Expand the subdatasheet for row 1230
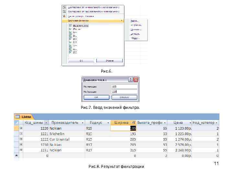This screenshot has width=233, height=175. [21, 145]
